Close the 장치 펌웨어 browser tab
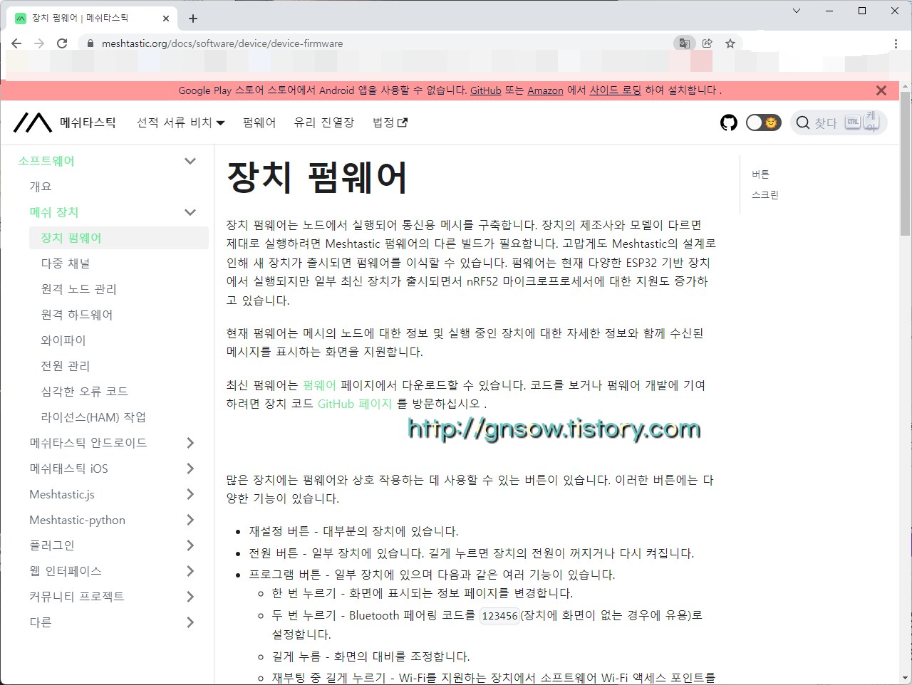 [167, 19]
